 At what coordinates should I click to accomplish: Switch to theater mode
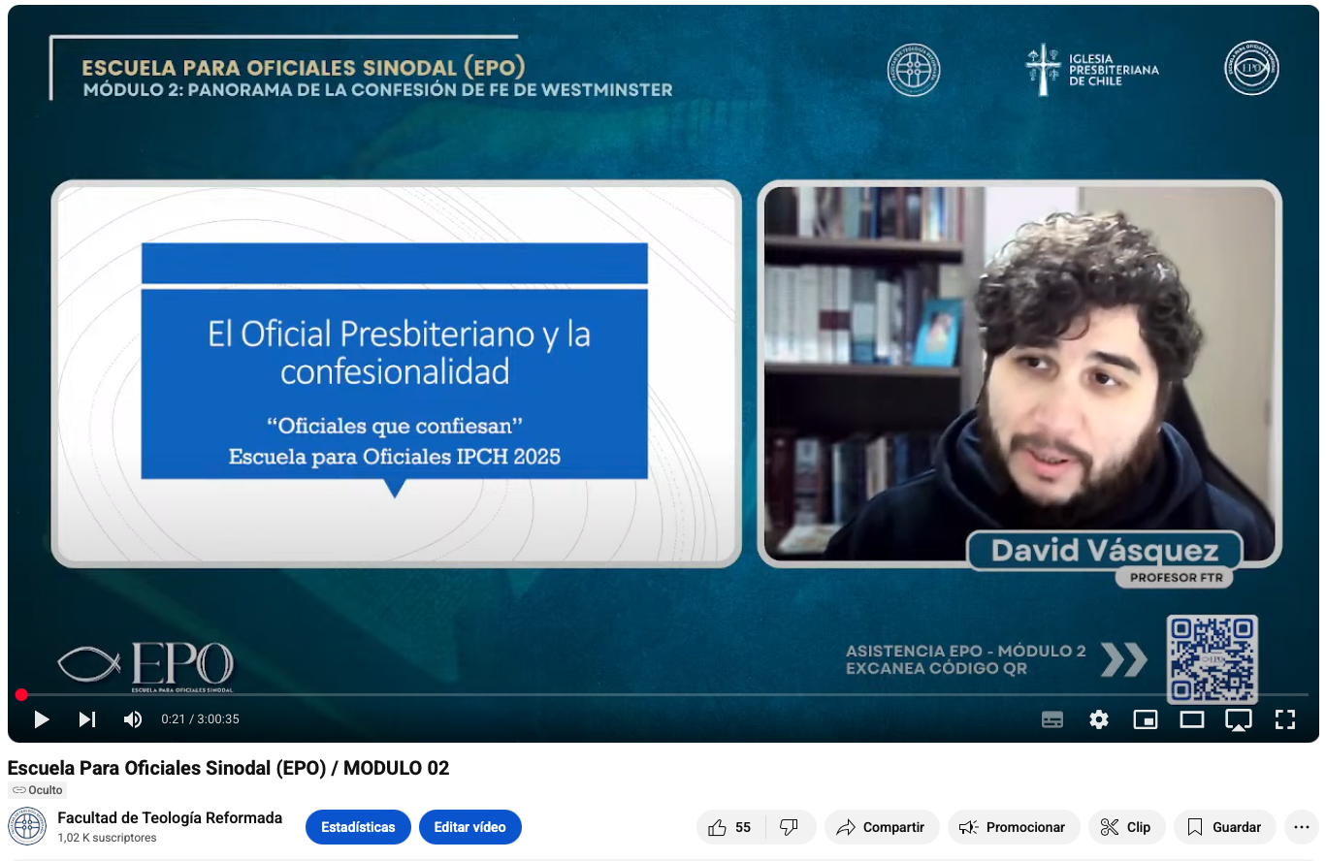tap(1191, 719)
